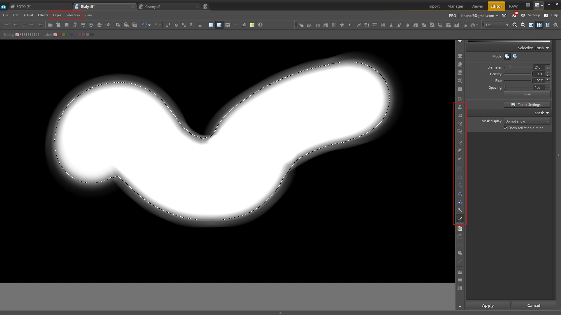Set rating to 3
561x315 pixels.
(29, 35)
